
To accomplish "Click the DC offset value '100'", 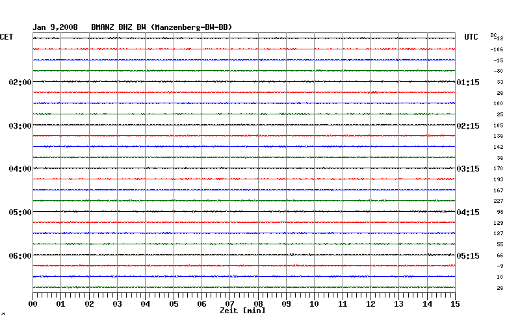I will [x=499, y=103].
